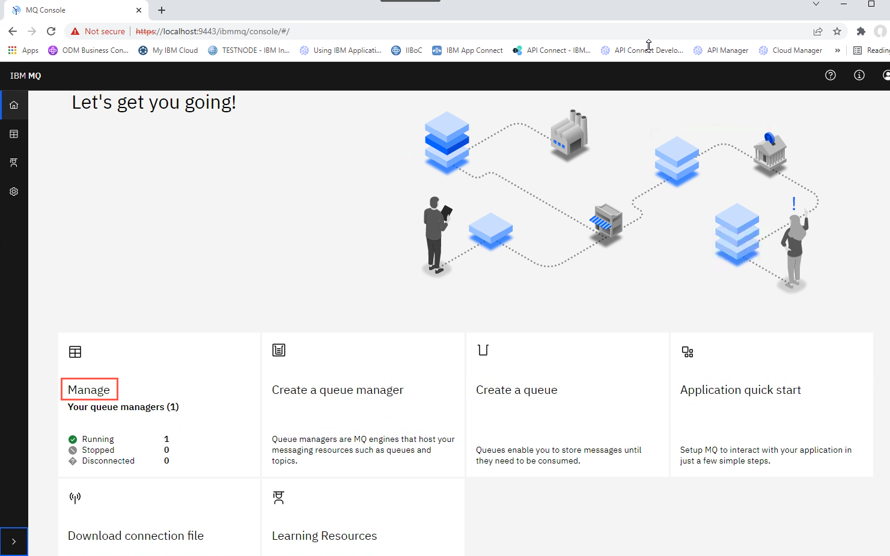
Task: Open the Manage table icon in sidebar
Action: [14, 134]
